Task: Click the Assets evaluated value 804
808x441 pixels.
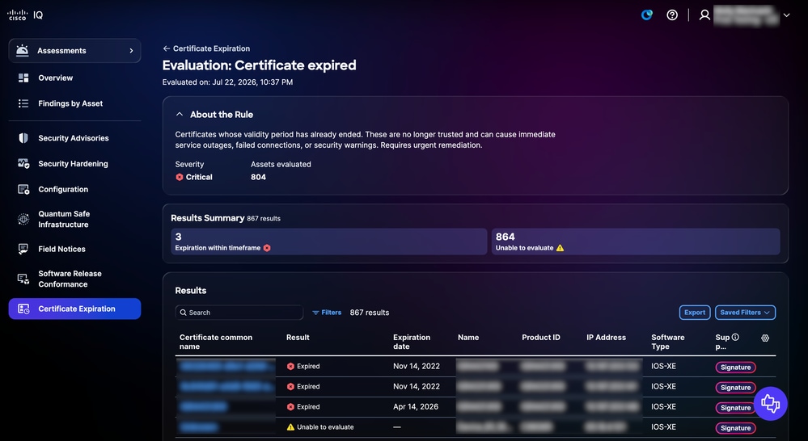Action: coord(258,177)
